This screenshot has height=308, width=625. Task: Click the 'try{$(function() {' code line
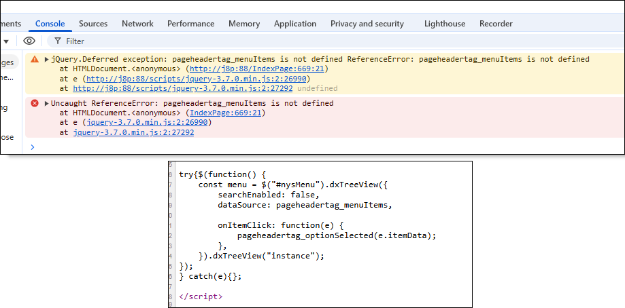coord(222,174)
